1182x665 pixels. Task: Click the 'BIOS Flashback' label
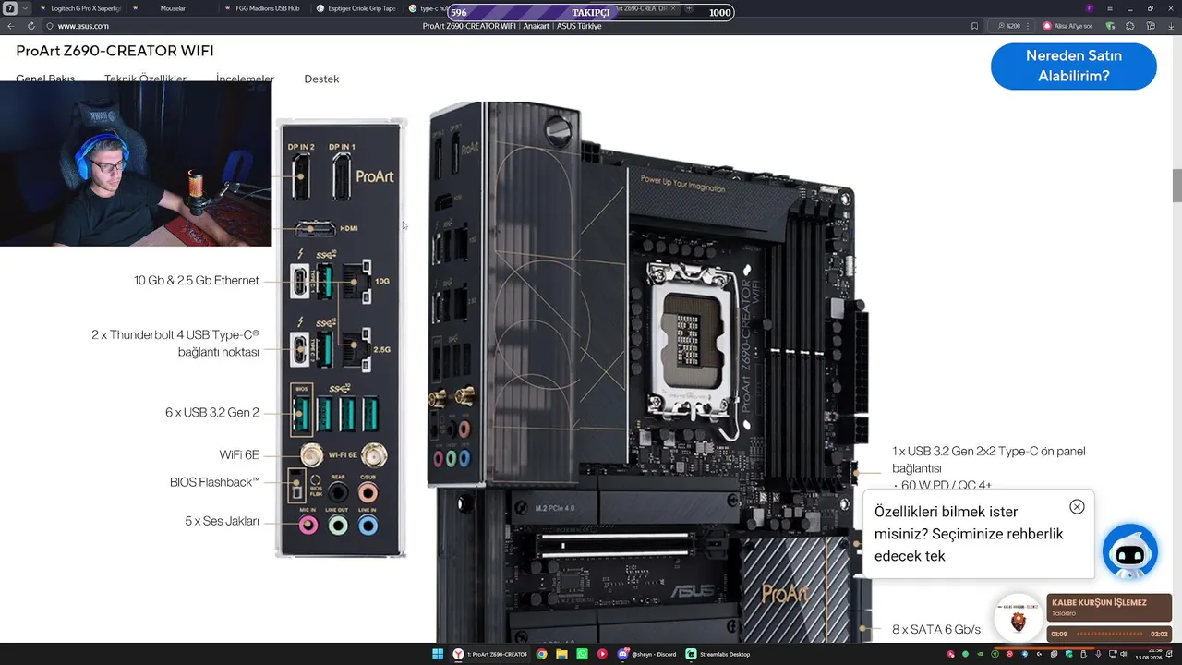214,482
